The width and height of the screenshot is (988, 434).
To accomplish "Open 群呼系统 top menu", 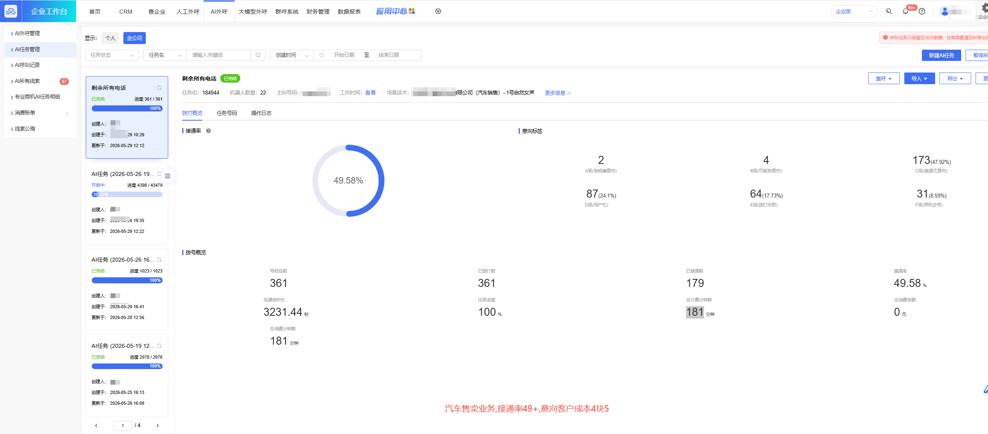I will [287, 12].
